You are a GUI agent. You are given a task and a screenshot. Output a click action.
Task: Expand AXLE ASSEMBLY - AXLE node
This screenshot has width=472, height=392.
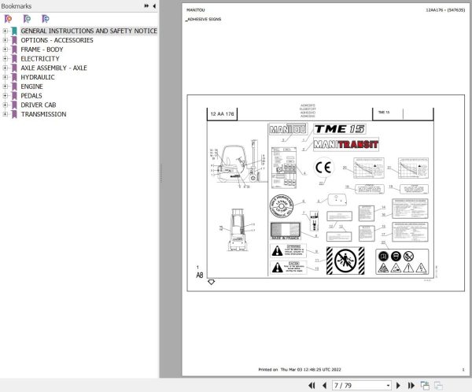click(5, 68)
